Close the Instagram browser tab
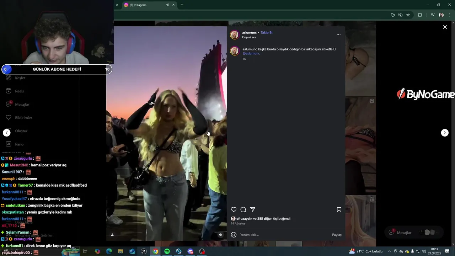The height and width of the screenshot is (256, 455). 173,5
